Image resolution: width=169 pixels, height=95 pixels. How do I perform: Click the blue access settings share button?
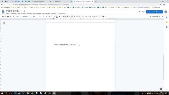point(154,12)
